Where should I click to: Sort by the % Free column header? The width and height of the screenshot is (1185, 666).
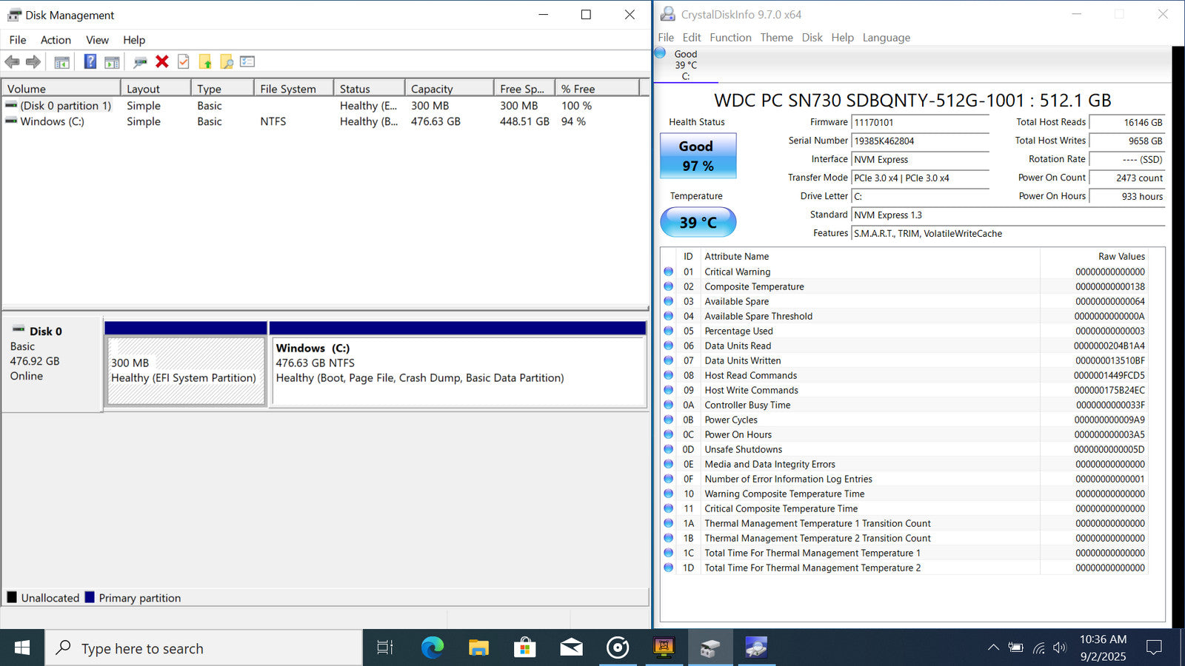pos(597,89)
